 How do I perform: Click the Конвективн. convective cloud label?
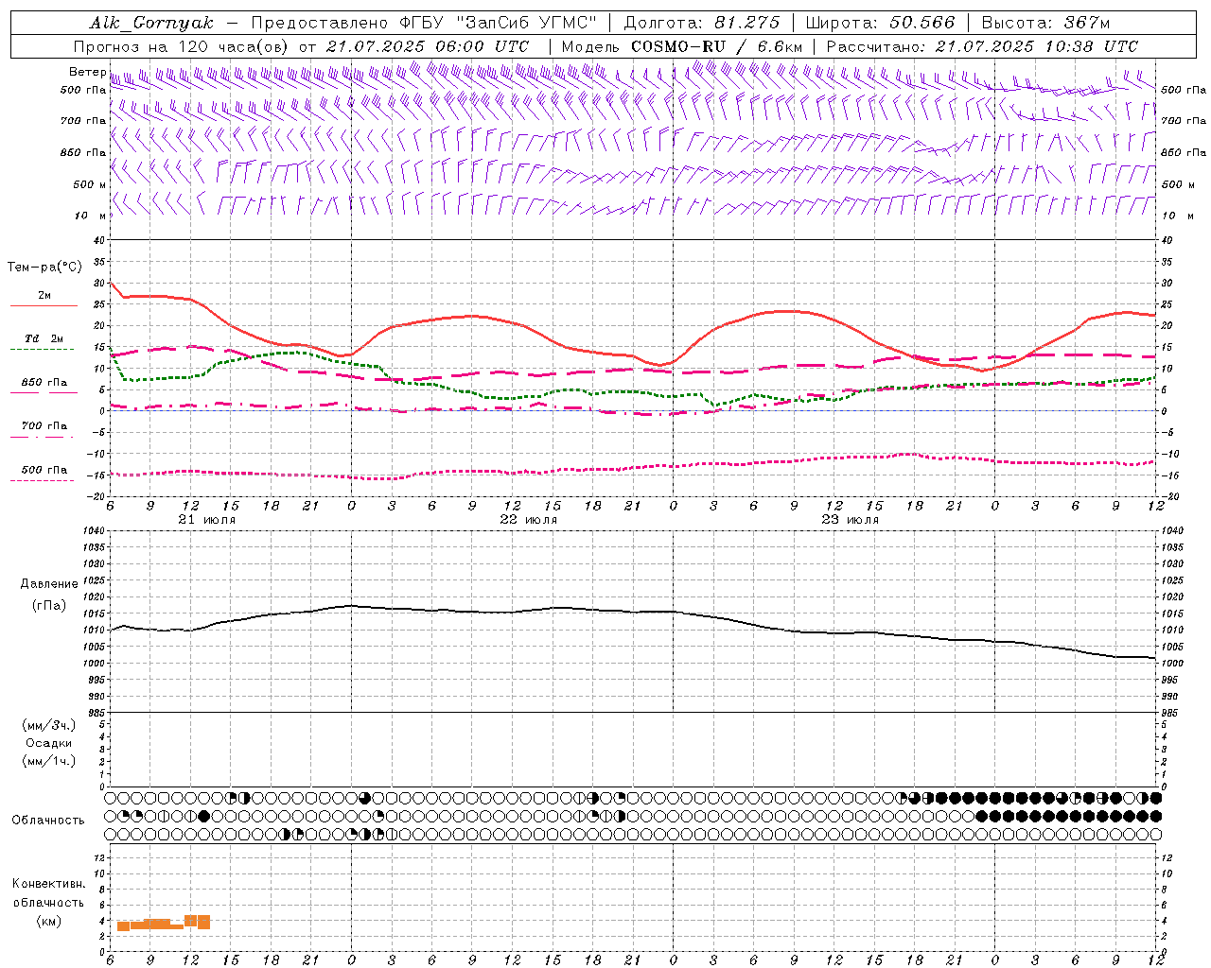(x=48, y=884)
